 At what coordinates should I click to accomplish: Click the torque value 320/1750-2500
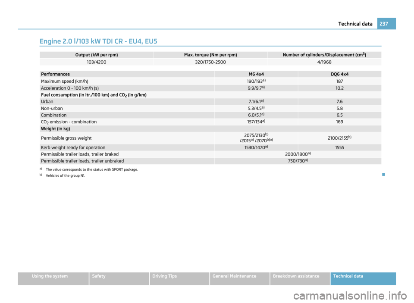click(210, 62)
